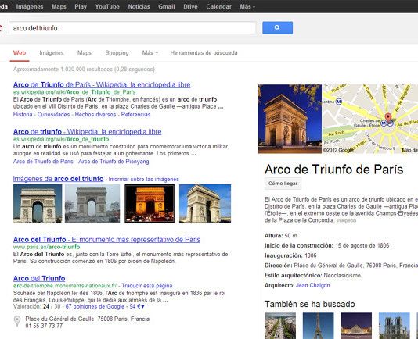Go to Play in the top bar
The image size is (418, 339).
[x=81, y=7]
